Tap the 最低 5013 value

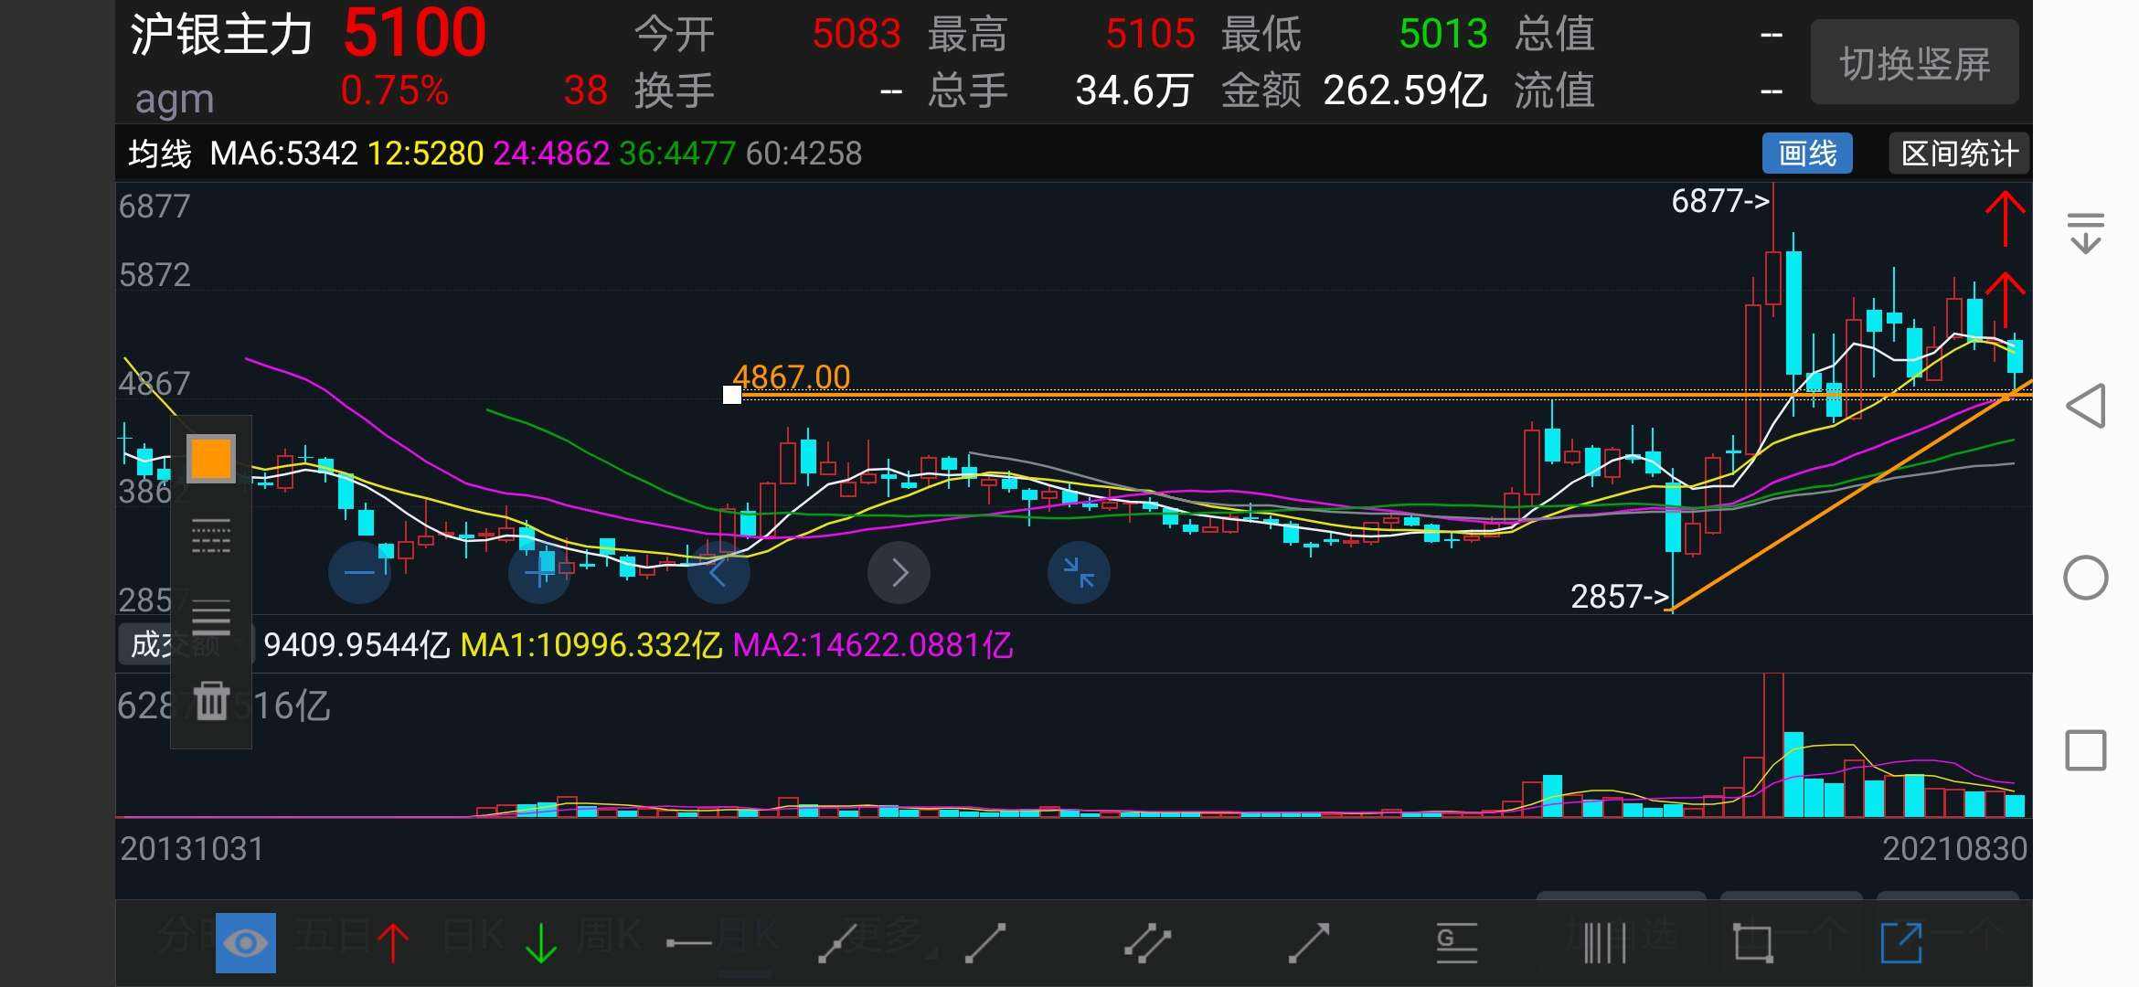1355,35
